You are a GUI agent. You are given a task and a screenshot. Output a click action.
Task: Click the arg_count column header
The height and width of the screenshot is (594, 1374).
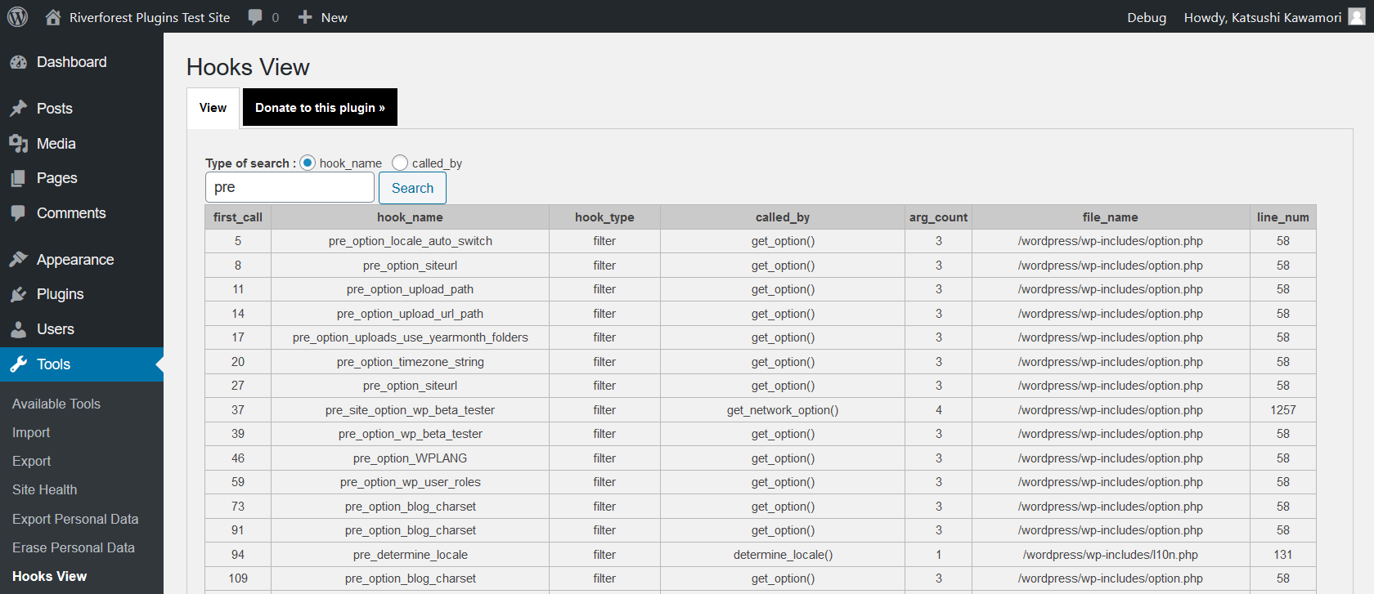point(938,217)
